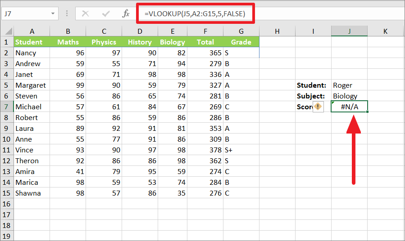Select the cell containing Nancy
This screenshot has width=405, height=241.
click(32, 53)
